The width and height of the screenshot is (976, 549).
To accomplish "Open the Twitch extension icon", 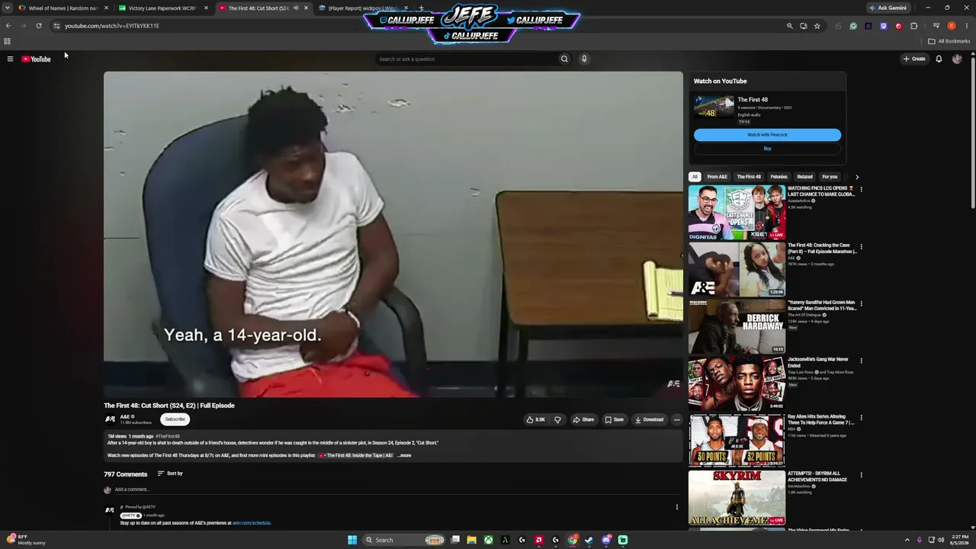I will (x=884, y=26).
